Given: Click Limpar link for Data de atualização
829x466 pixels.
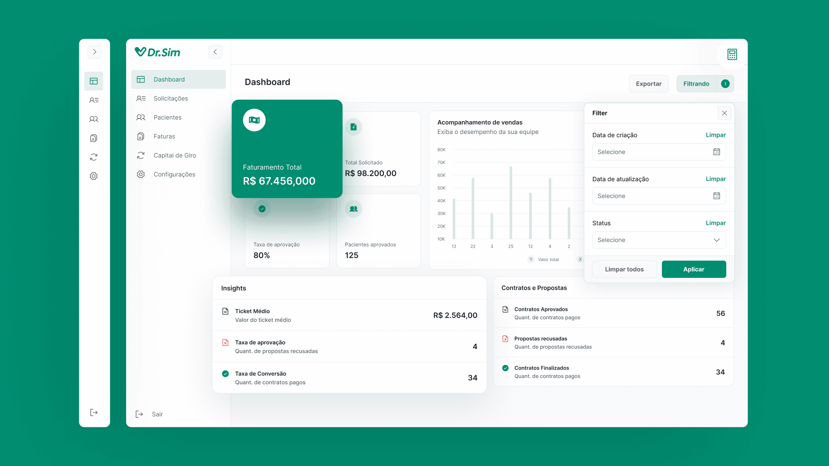Looking at the screenshot, I should 715,179.
